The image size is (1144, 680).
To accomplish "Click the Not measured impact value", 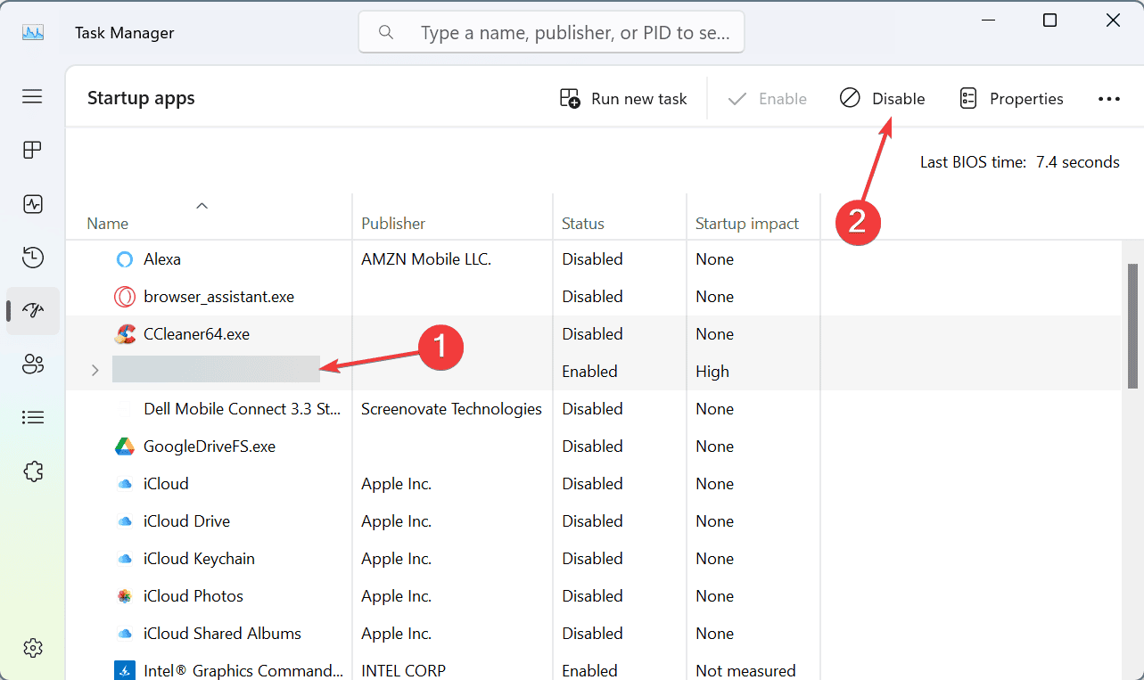I will (745, 671).
